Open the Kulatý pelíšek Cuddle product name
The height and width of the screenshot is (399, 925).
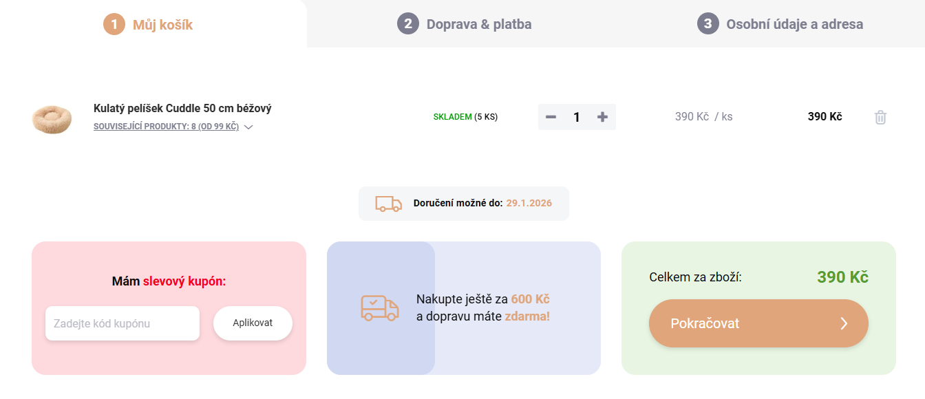point(182,108)
